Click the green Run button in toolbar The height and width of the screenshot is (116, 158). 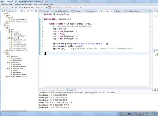pyautogui.click(x=20, y=8)
